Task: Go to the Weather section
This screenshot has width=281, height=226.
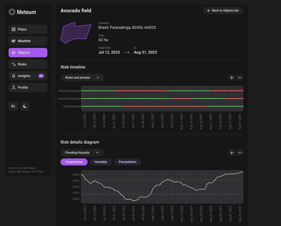Action: point(28,41)
